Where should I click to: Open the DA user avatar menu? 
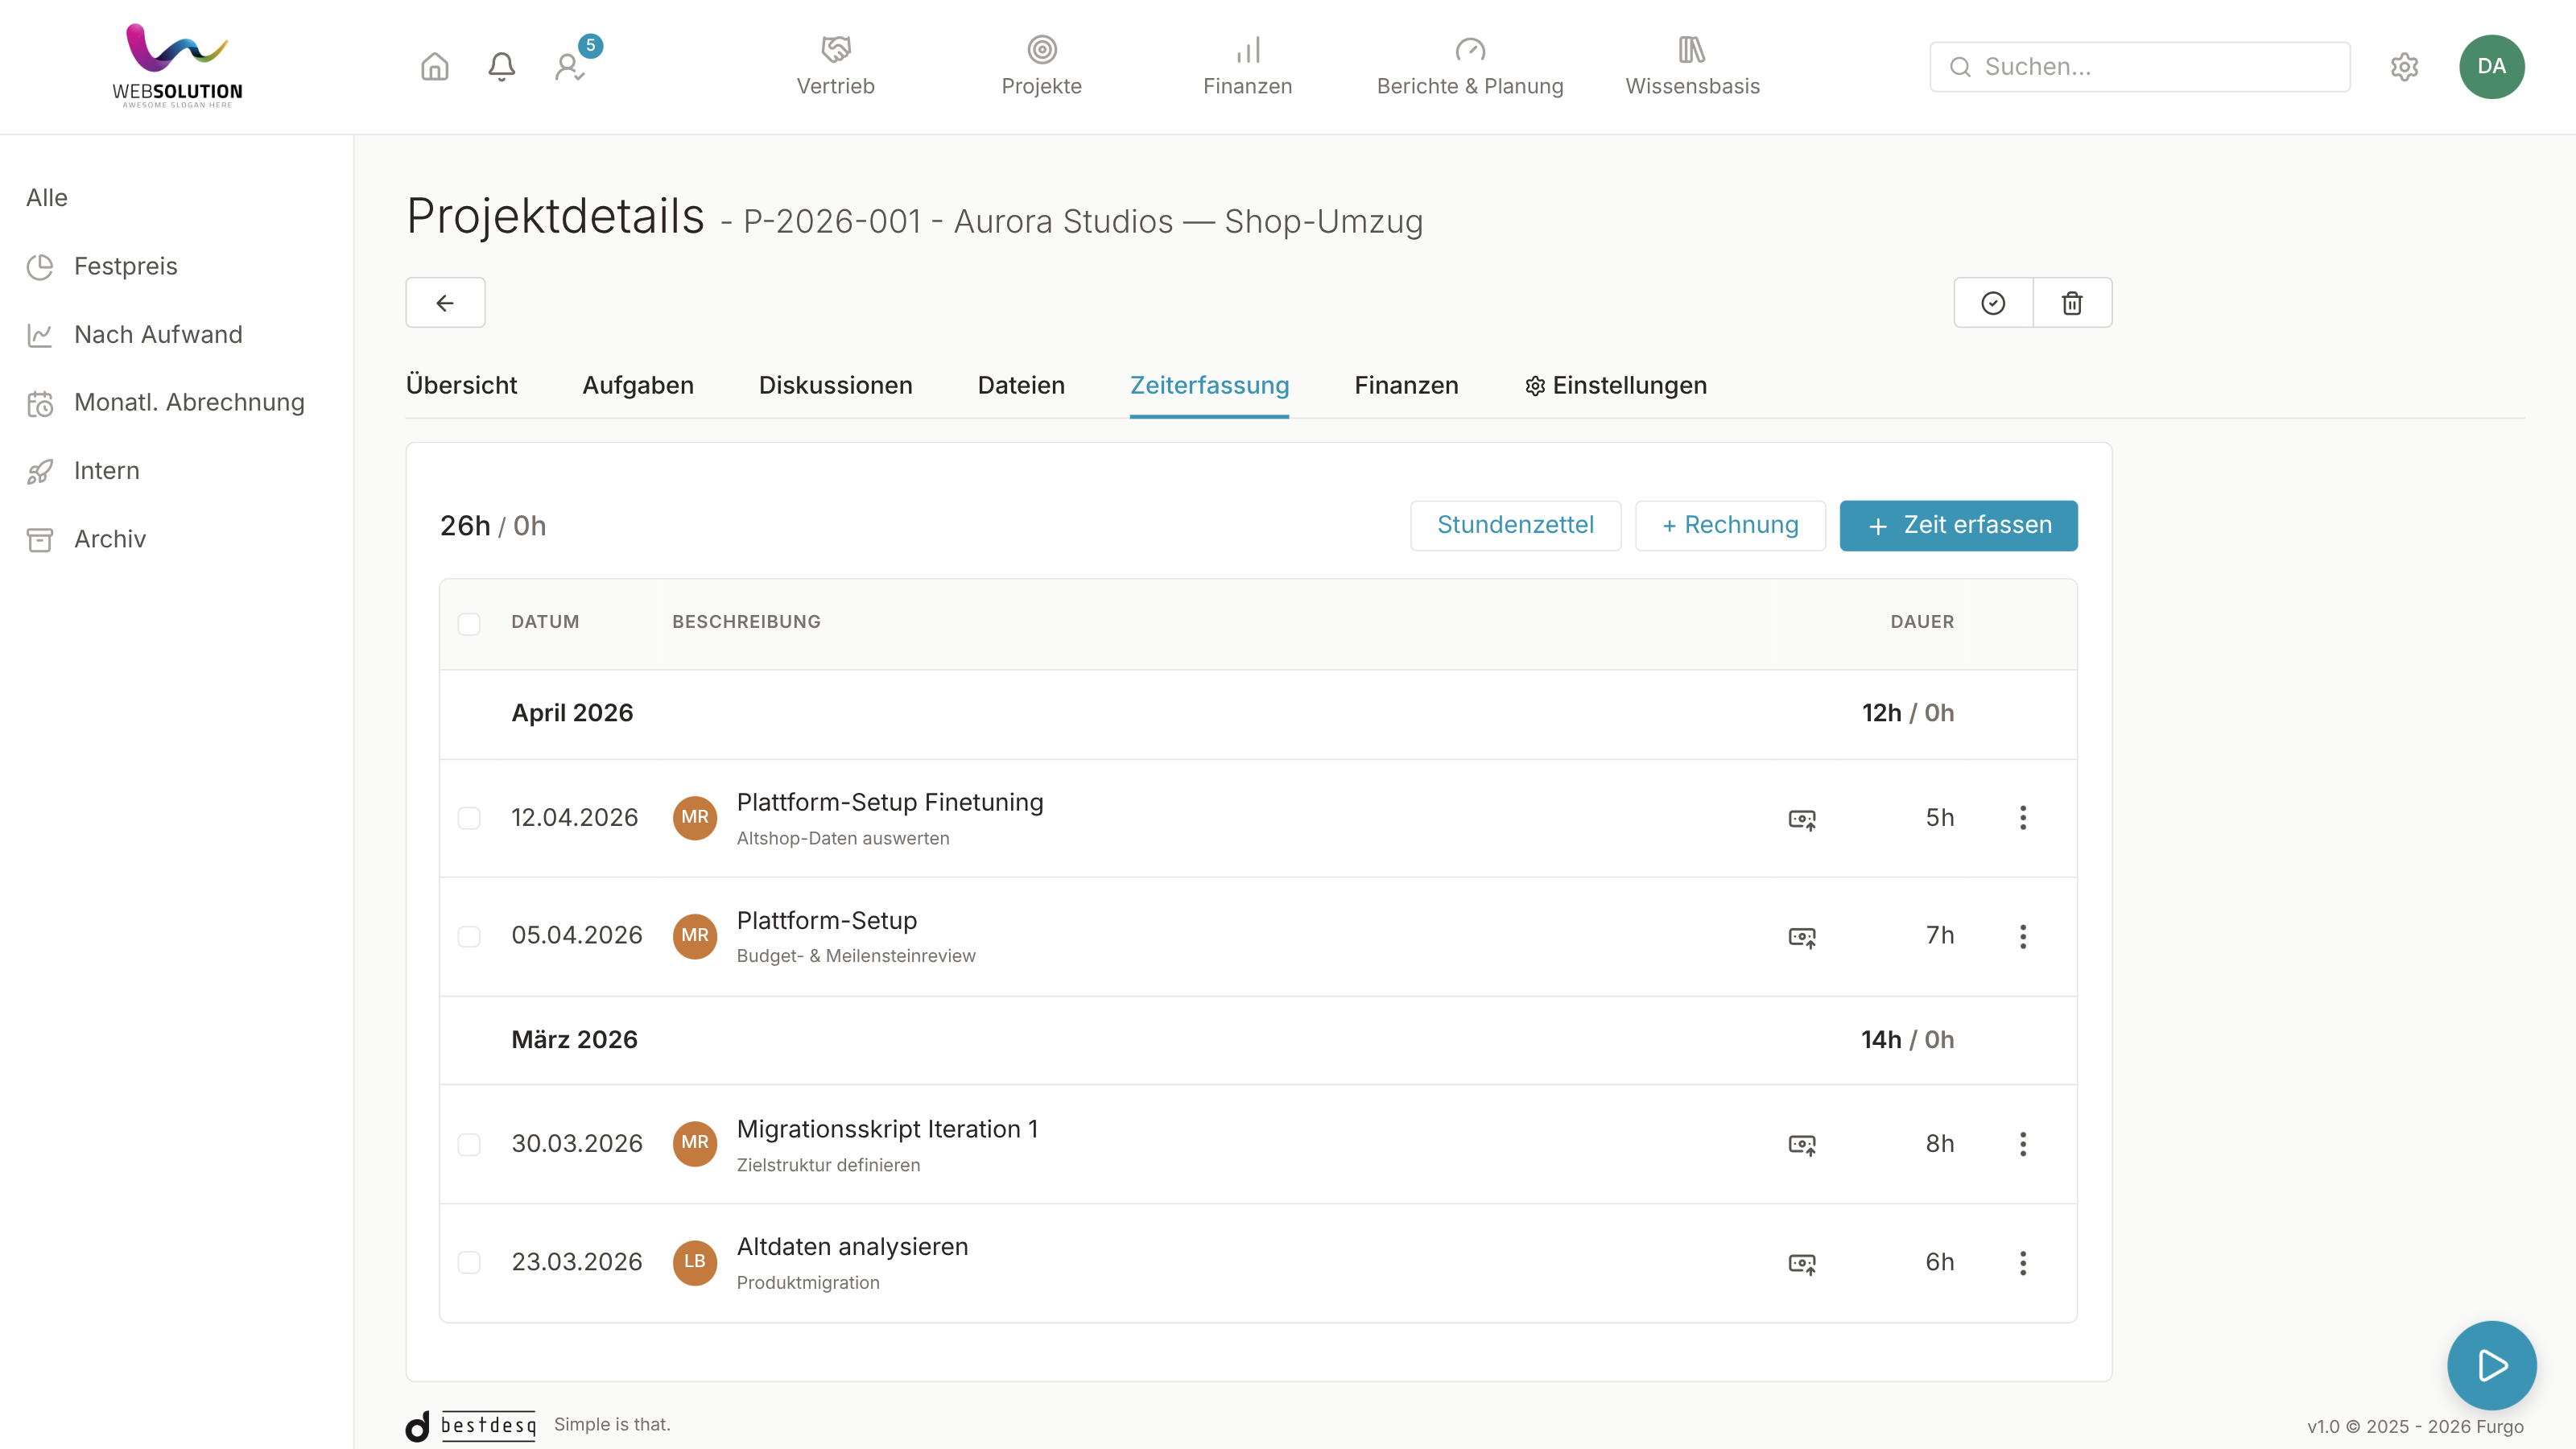(2491, 67)
